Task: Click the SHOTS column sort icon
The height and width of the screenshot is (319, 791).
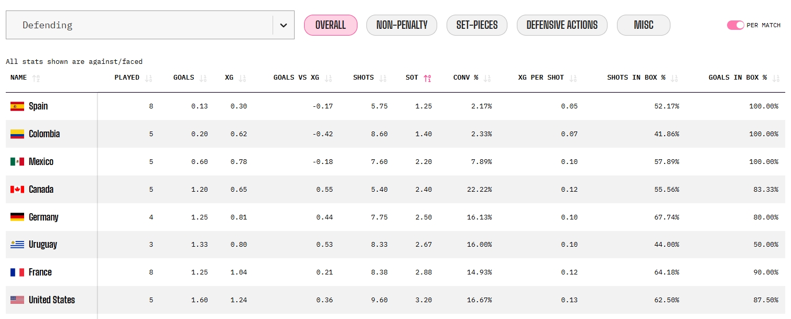Action: (x=383, y=78)
